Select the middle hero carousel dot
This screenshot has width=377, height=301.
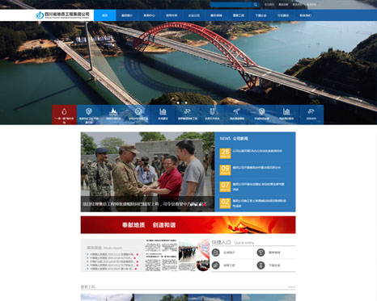point(182,102)
